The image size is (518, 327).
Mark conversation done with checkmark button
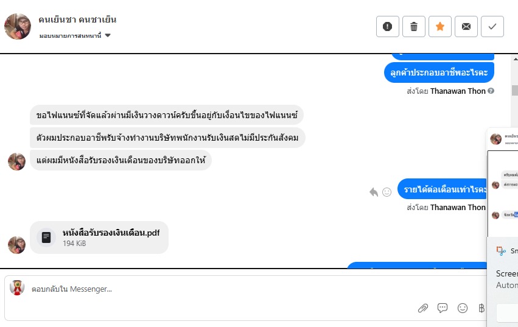(x=492, y=26)
